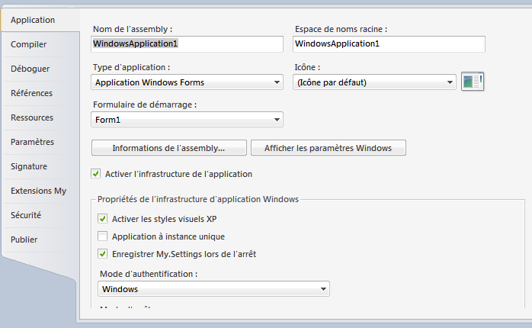Go to the Ressources tab
The image size is (532, 328).
point(32,117)
